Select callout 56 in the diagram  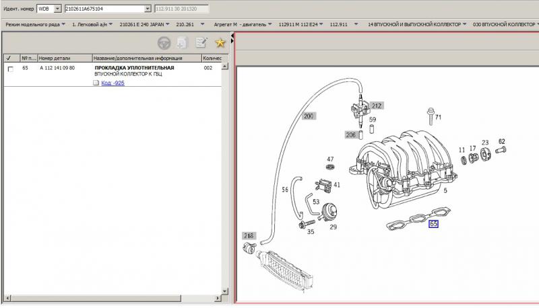285,190
